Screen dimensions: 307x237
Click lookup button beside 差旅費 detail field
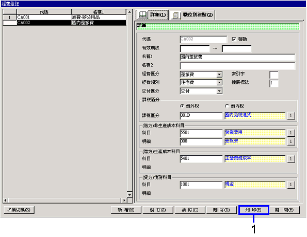pos(291,141)
